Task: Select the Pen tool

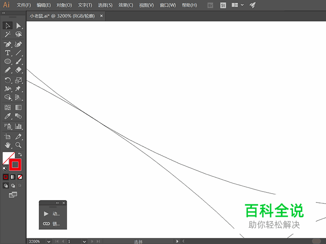Action: 7,44
